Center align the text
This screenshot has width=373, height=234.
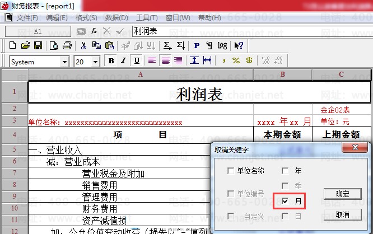(x=166, y=60)
